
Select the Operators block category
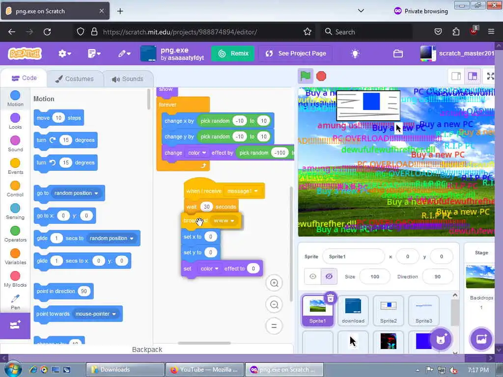click(15, 234)
